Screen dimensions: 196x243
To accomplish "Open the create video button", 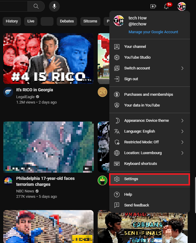I will click(153, 6).
